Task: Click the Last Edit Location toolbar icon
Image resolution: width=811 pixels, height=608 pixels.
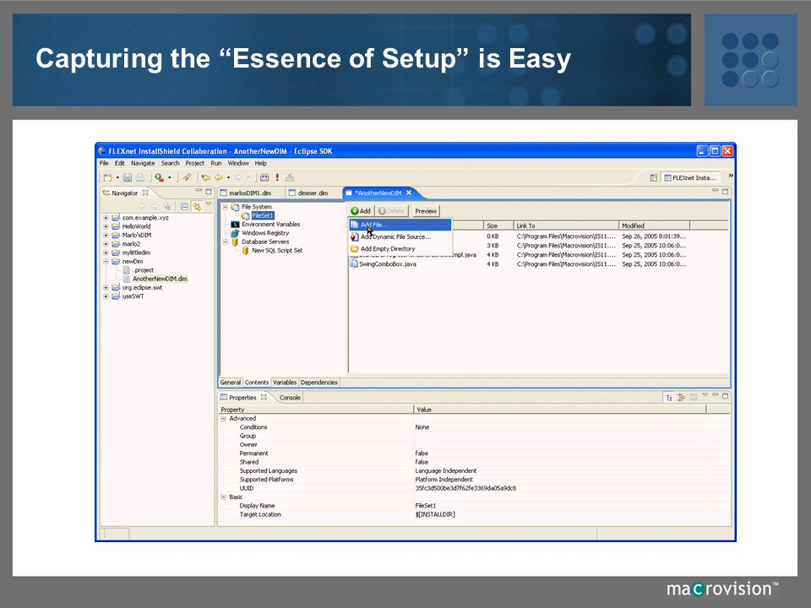Action: (x=205, y=177)
